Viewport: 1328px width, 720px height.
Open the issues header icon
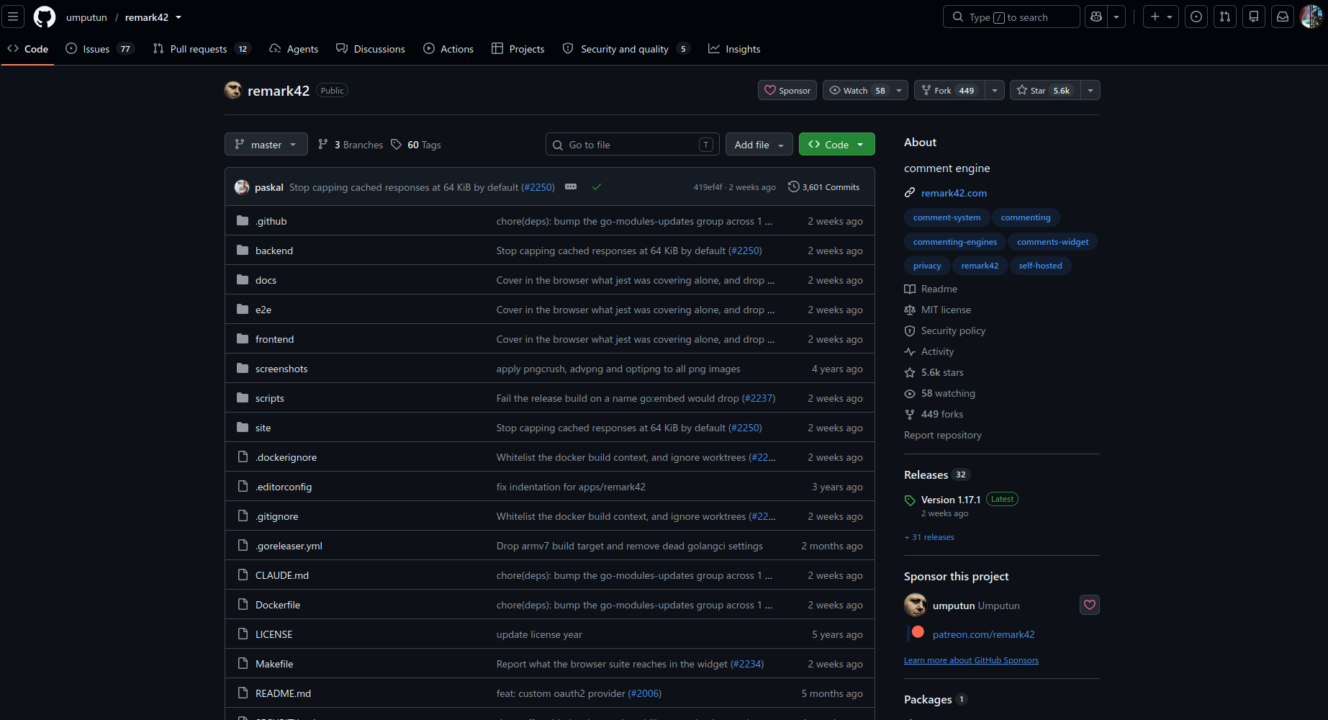(1196, 17)
